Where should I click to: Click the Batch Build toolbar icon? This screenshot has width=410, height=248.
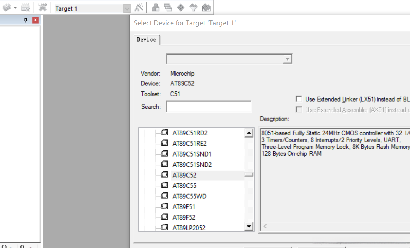coord(7,7)
